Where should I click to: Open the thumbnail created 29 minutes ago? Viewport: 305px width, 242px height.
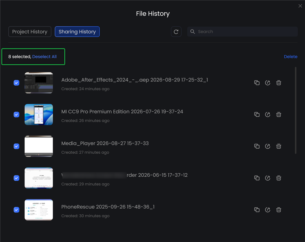(39, 178)
